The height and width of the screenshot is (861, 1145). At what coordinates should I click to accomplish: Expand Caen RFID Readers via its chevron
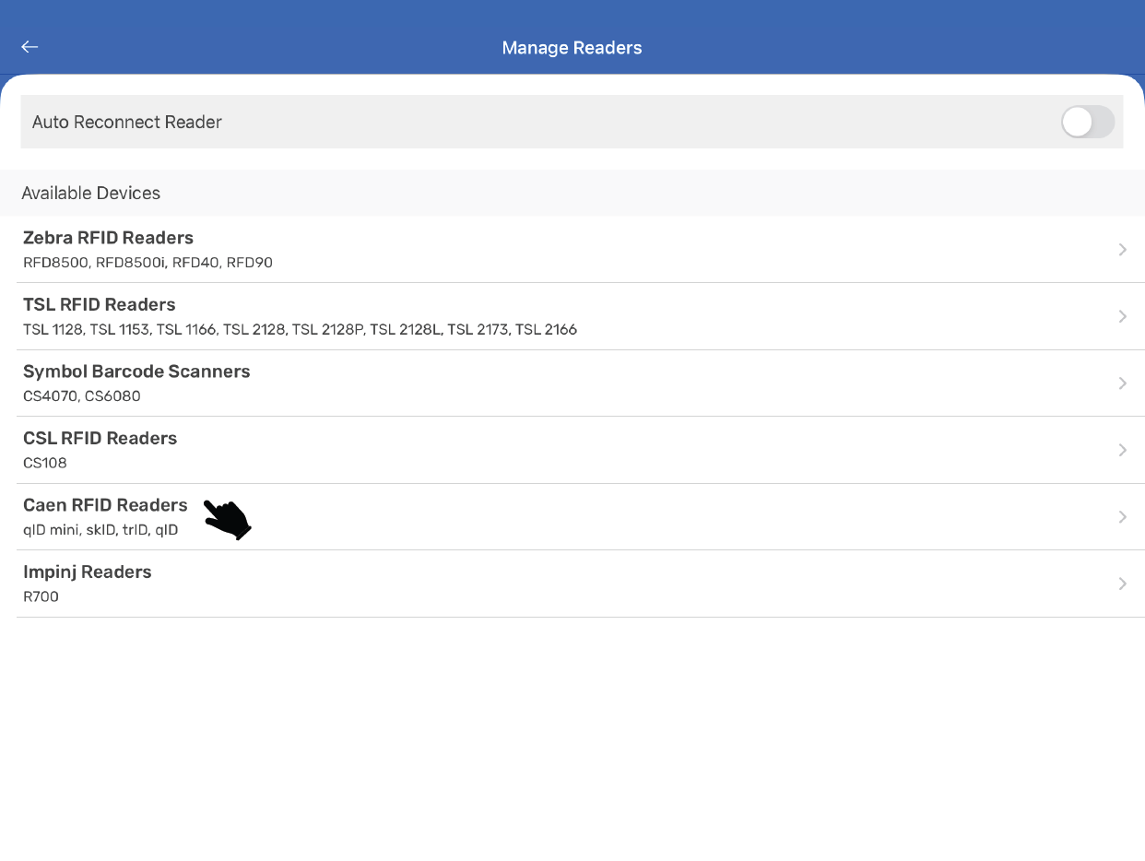[1122, 517]
